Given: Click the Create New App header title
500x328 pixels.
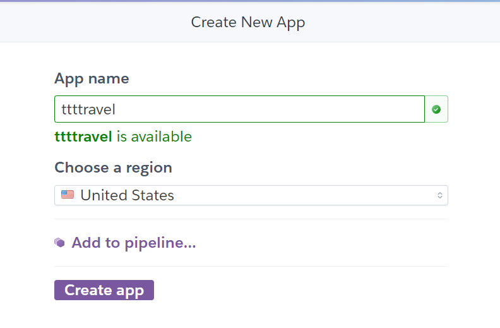Looking at the screenshot, I should [x=248, y=22].
